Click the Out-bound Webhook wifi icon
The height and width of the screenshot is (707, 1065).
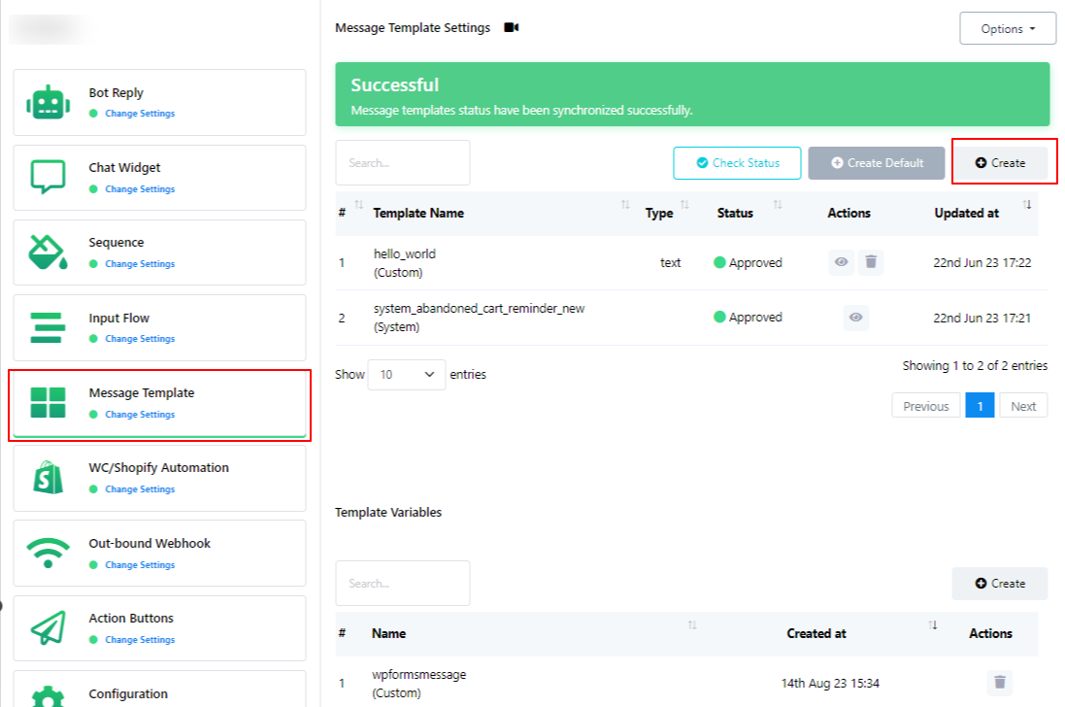[48, 553]
